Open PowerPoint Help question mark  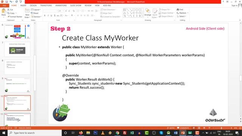[x=223, y=2]
